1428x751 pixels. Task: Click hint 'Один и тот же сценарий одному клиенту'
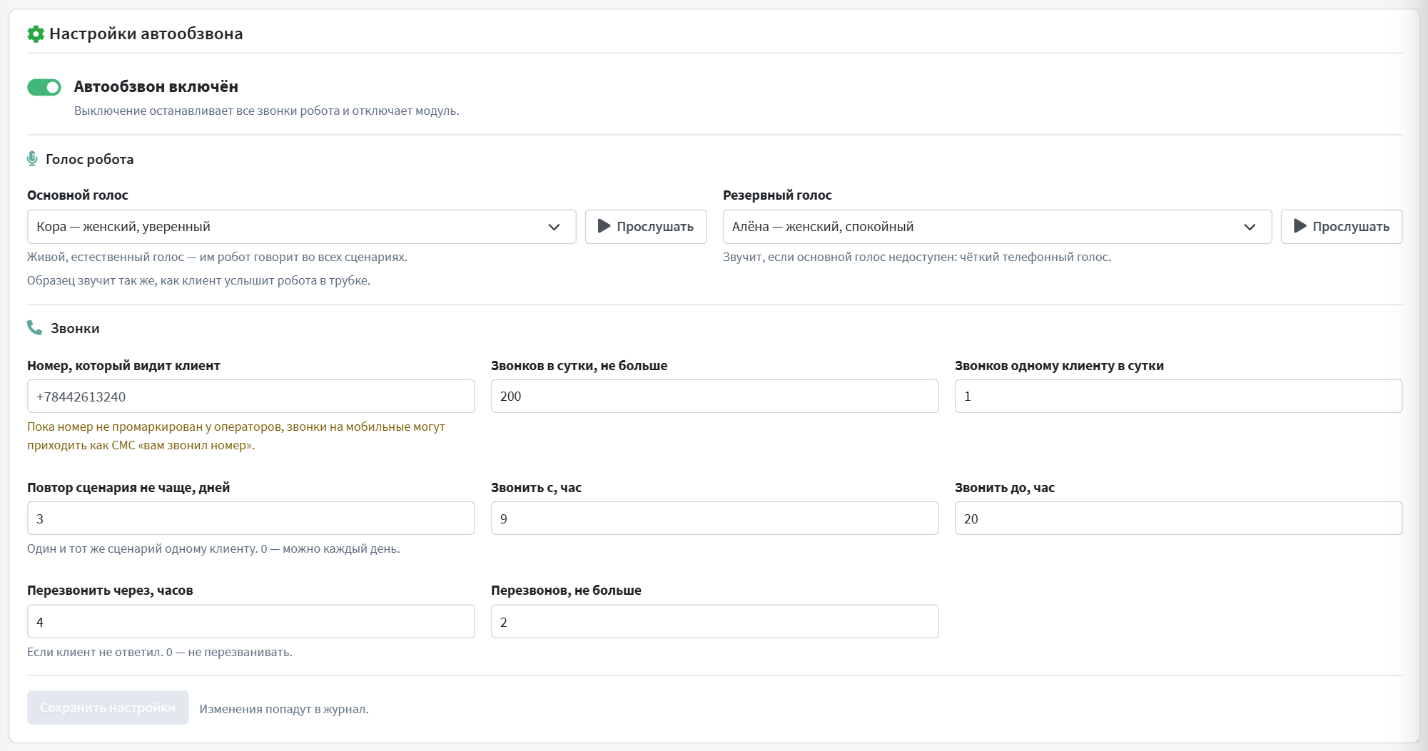213,548
